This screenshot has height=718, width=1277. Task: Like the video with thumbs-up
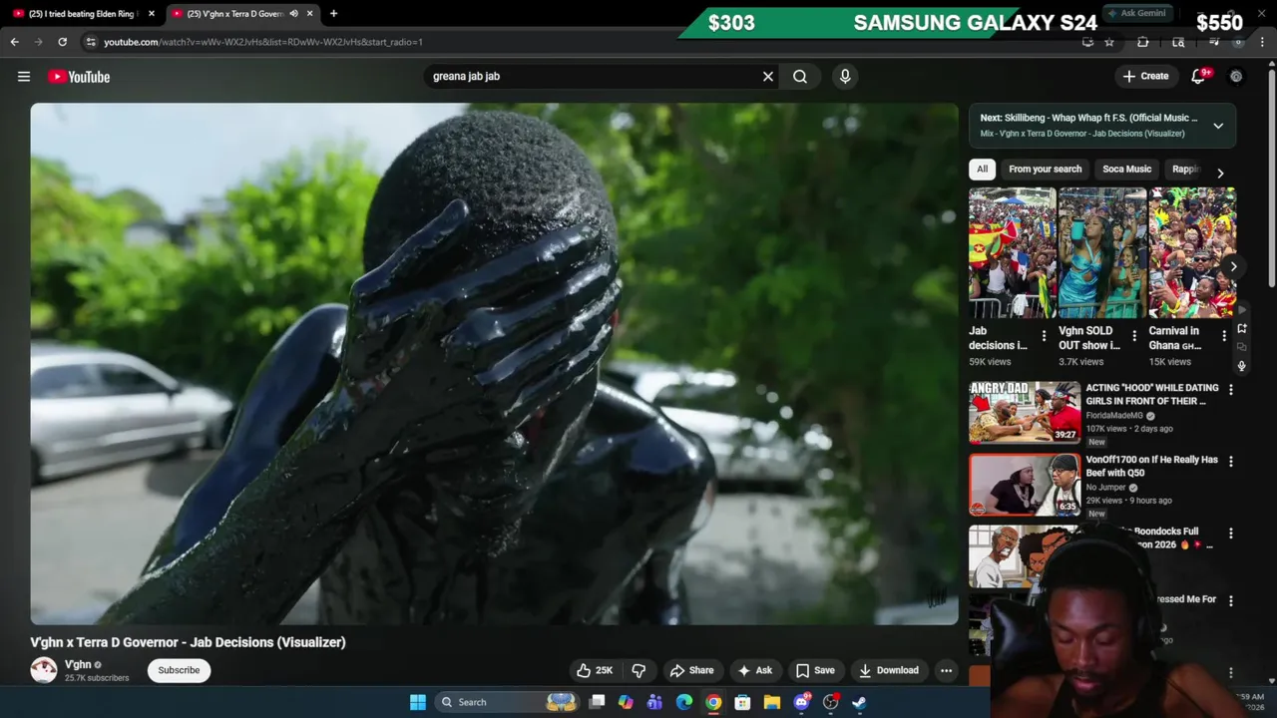pos(594,670)
